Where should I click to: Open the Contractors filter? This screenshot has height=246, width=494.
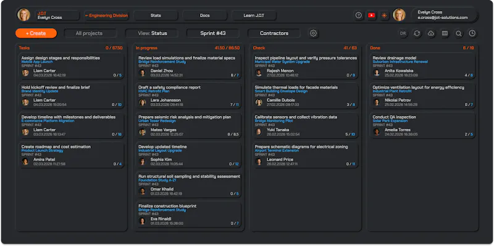click(x=274, y=33)
